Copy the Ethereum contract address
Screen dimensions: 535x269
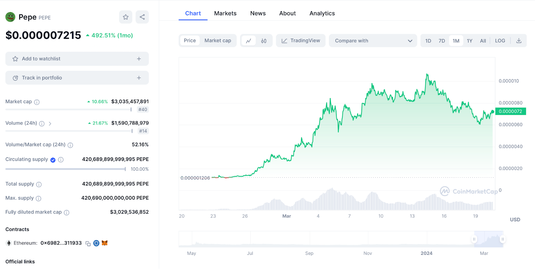(x=88, y=244)
